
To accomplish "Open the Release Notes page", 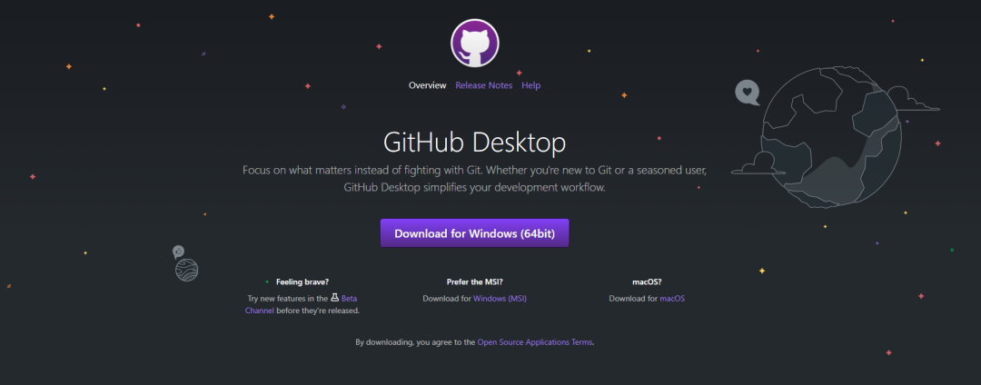I will [x=483, y=85].
